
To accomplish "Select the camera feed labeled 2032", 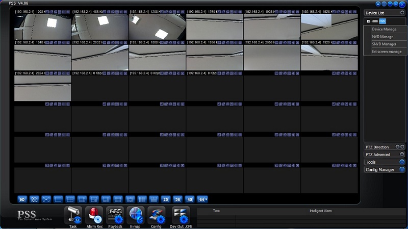I will click(x=100, y=58).
